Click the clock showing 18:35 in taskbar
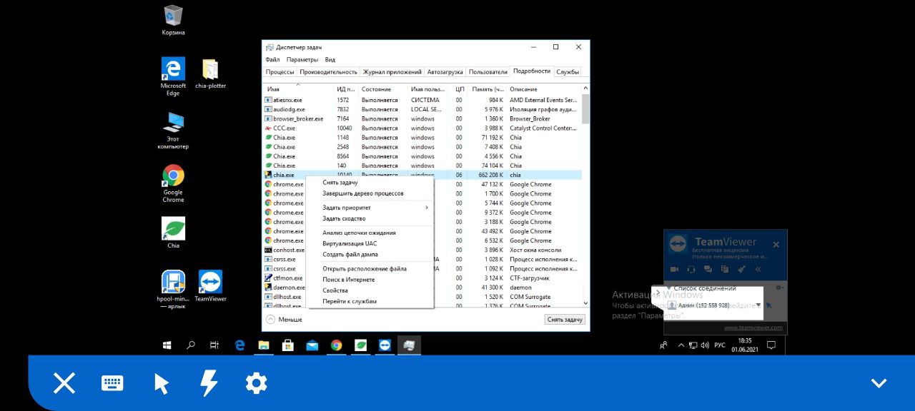The image size is (915, 411). pyautogui.click(x=746, y=345)
